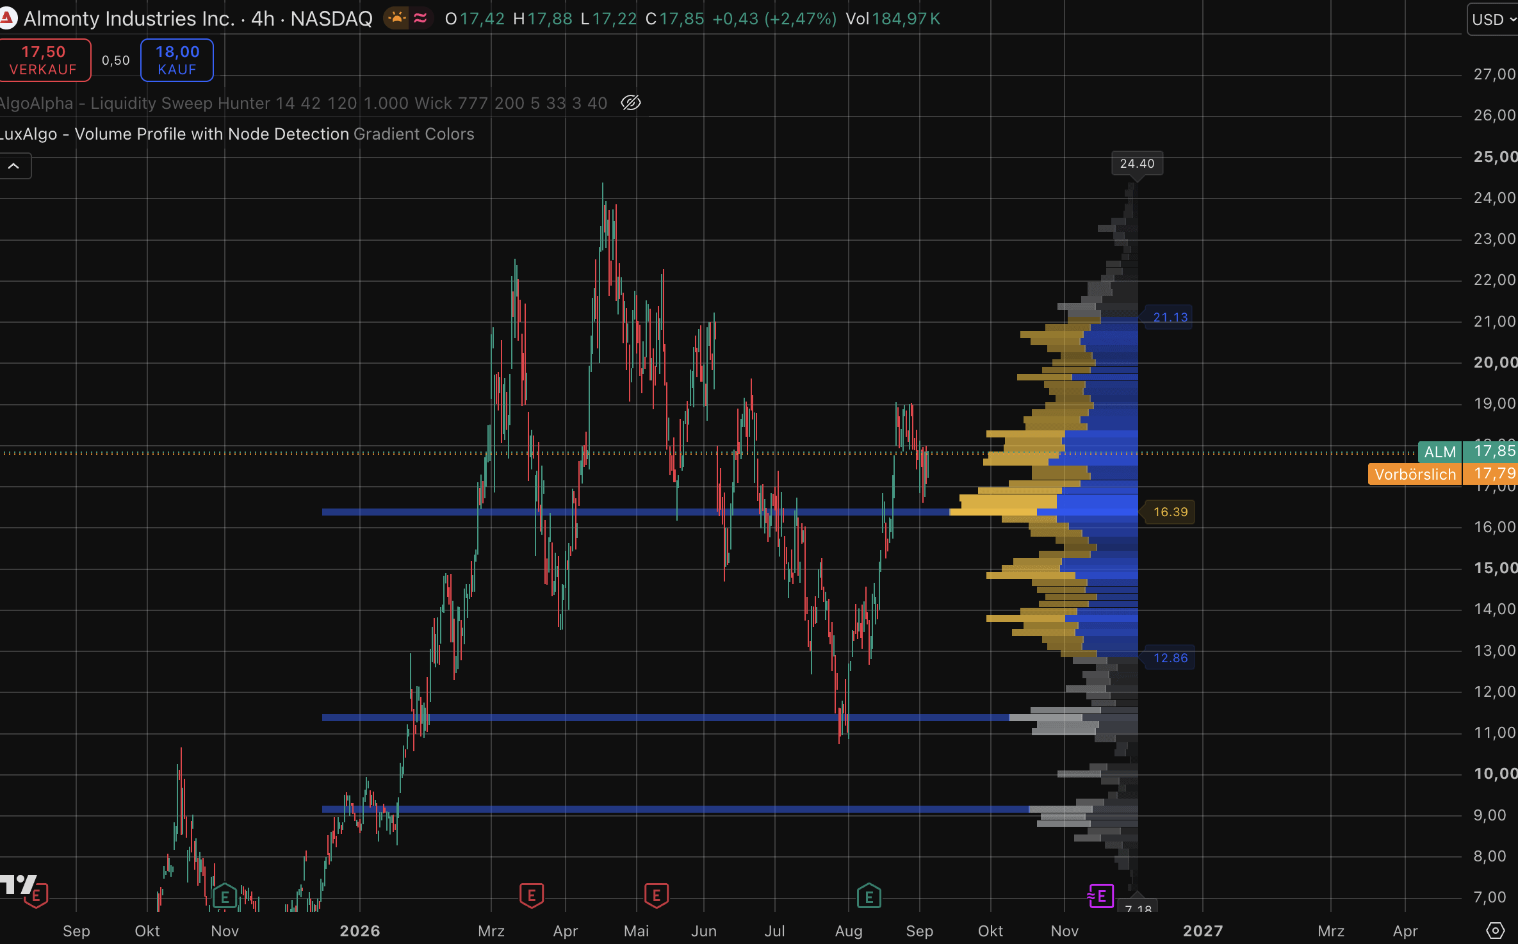
Task: Click the change value +0,43 (+2,47%)
Action: [x=774, y=19]
